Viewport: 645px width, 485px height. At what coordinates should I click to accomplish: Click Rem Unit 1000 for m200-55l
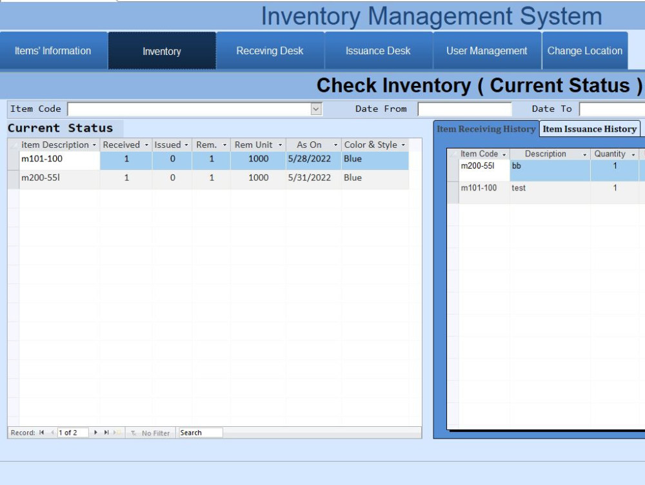coord(259,180)
